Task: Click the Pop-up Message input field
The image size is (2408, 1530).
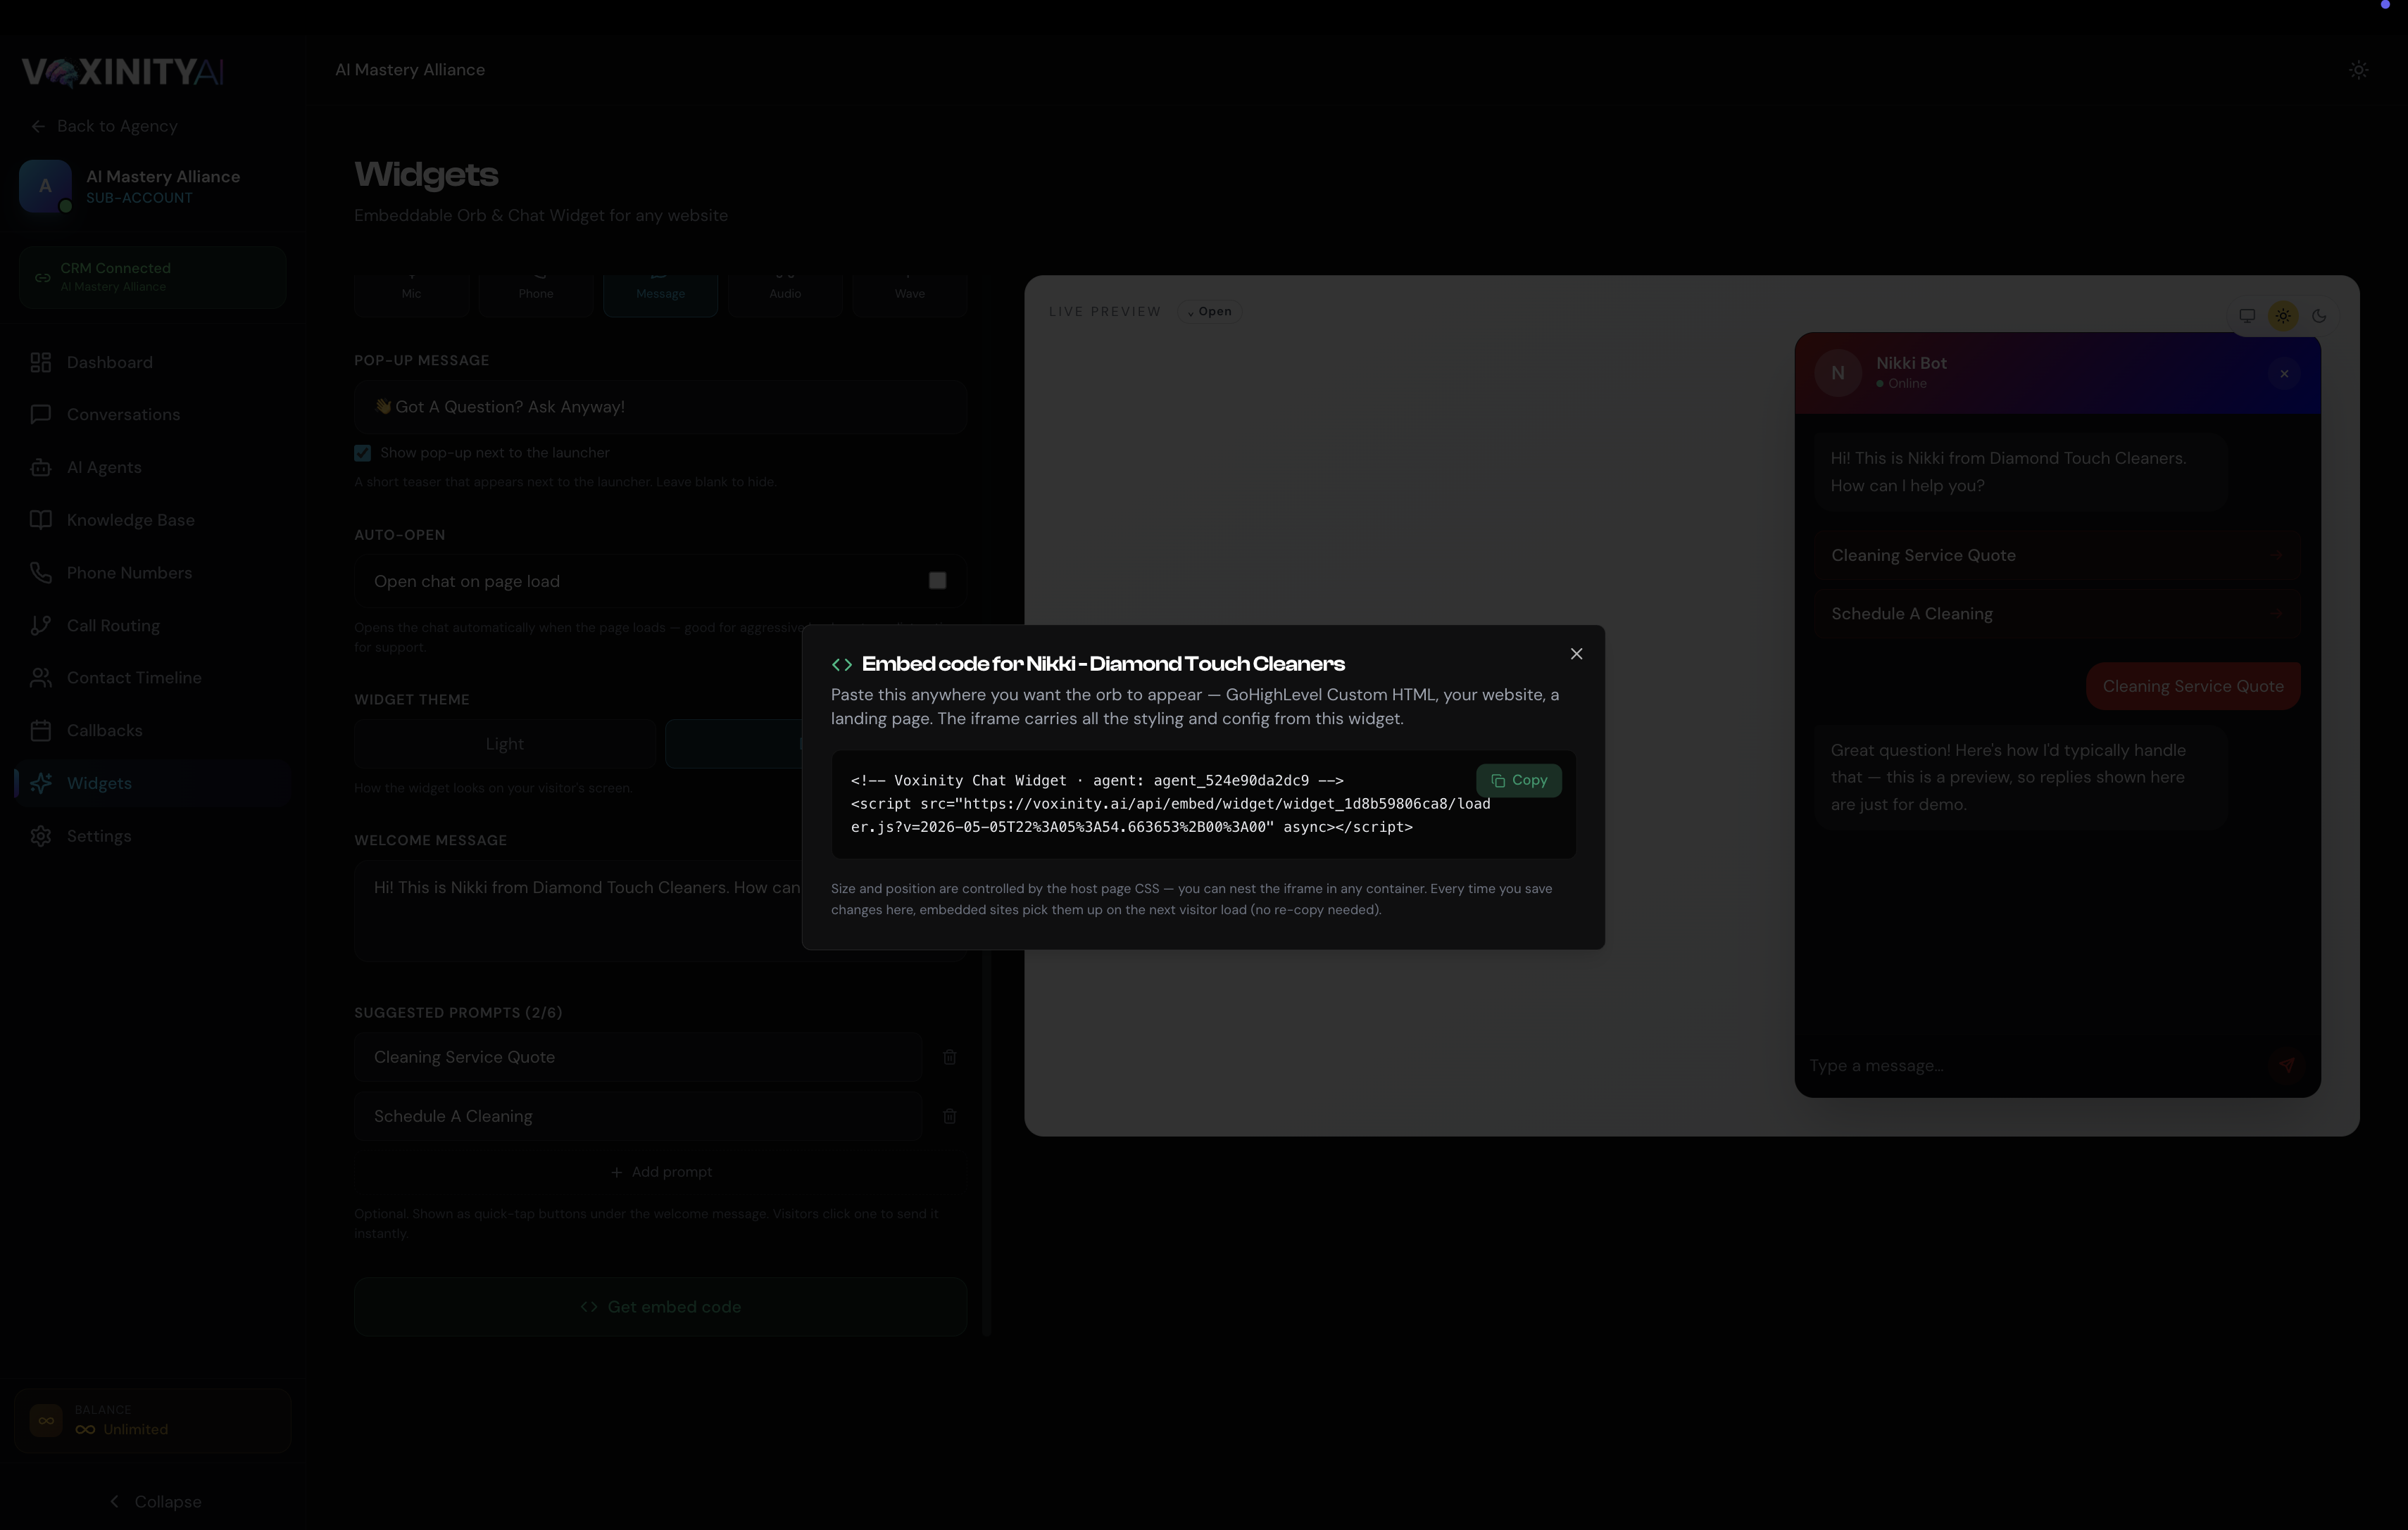Action: point(660,407)
